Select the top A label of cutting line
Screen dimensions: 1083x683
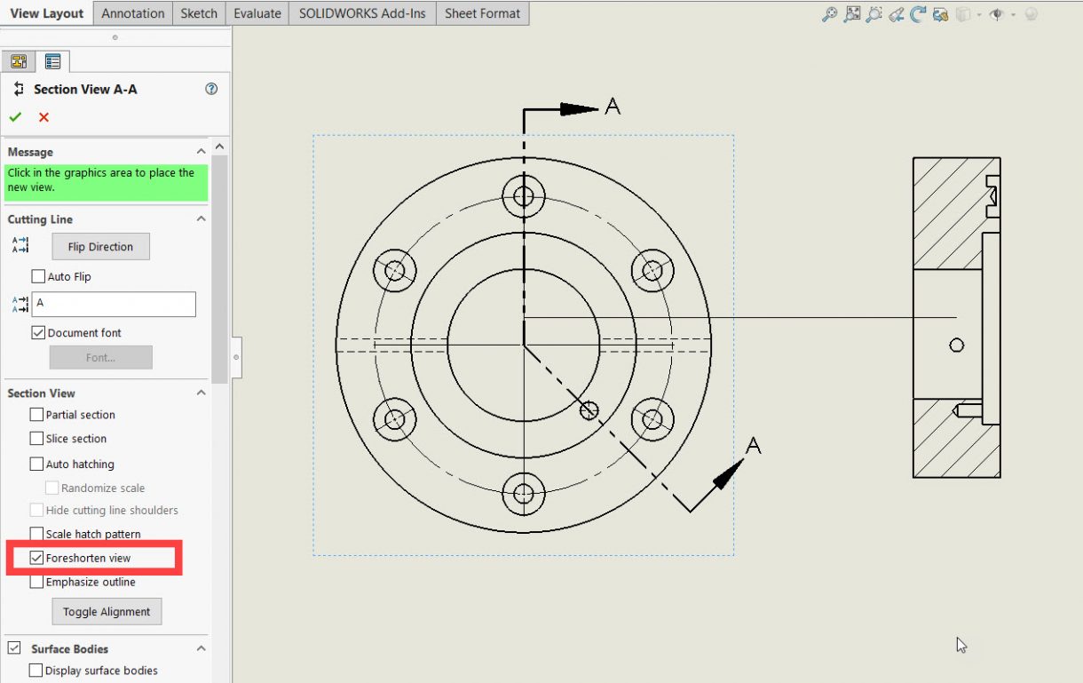click(x=613, y=107)
